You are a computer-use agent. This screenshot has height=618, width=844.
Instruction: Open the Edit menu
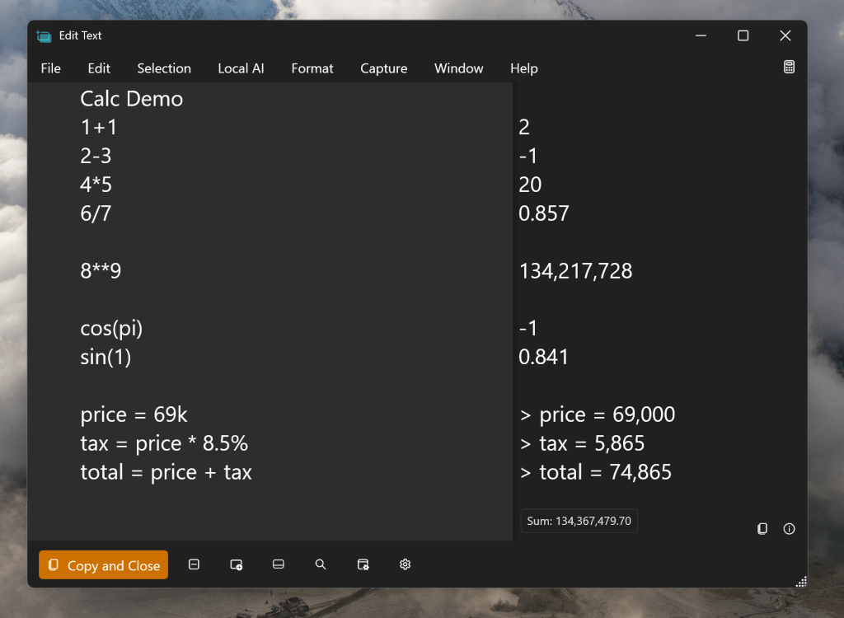point(99,68)
